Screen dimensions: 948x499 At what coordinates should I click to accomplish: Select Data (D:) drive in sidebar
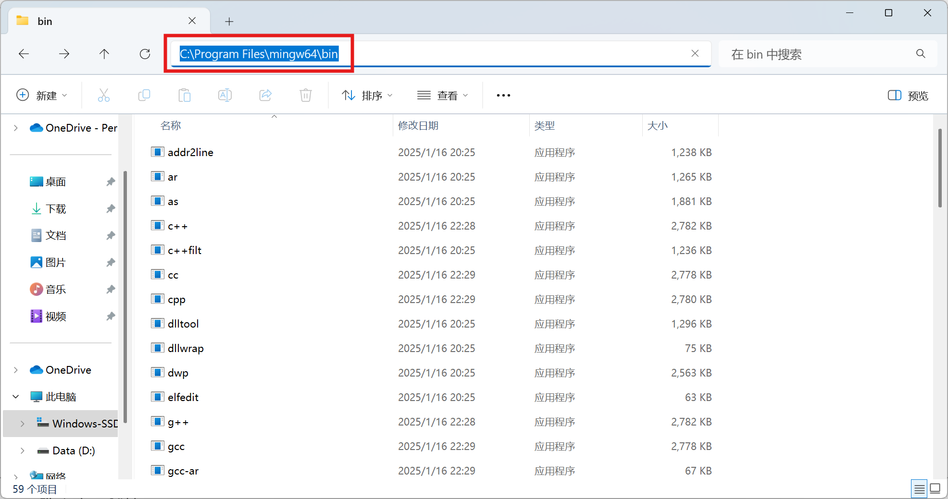point(66,450)
